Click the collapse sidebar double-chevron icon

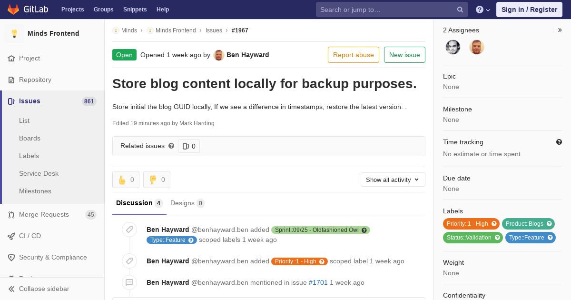pos(11,289)
